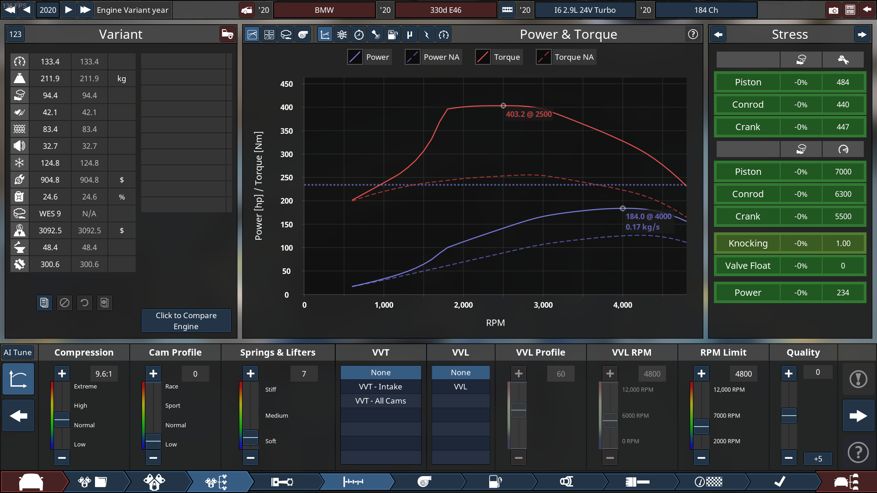Click to Compare Engine button

point(186,320)
